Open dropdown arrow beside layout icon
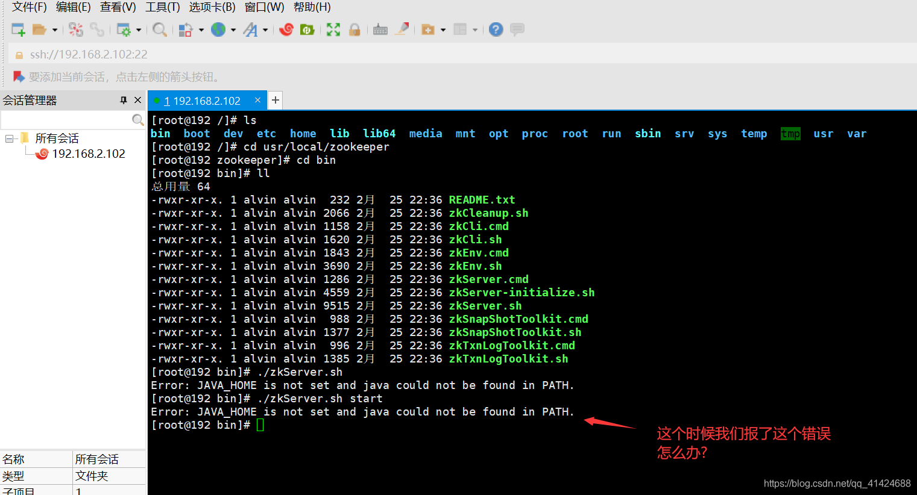The image size is (917, 495). coord(475,30)
